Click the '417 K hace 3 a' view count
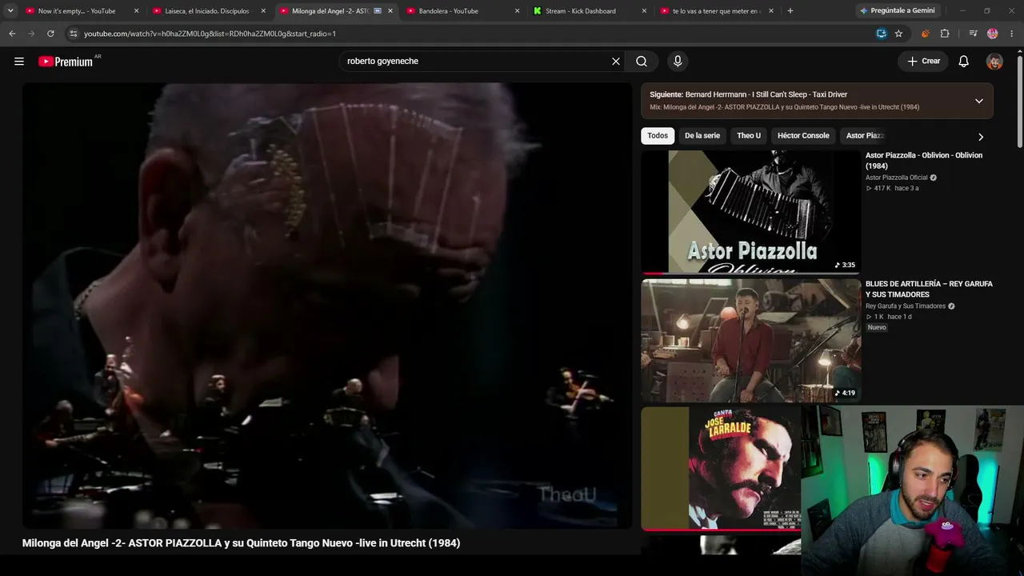Screen dimensions: 1024x576 click(x=892, y=189)
